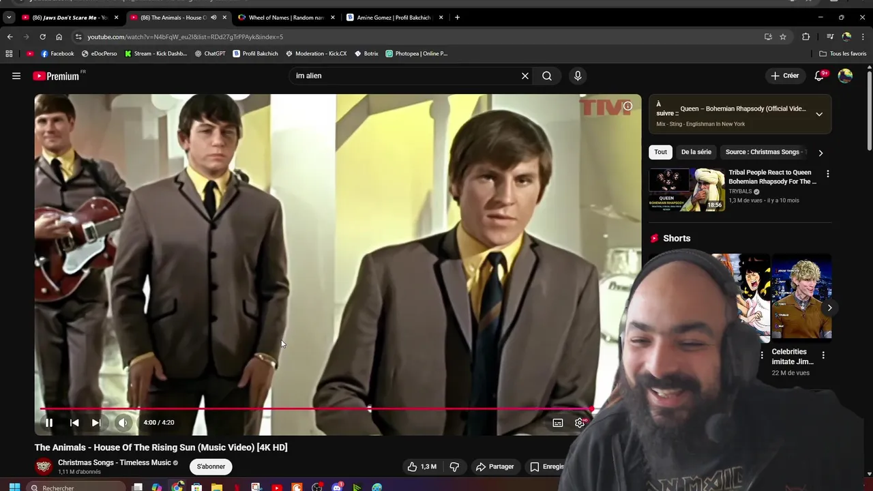Click the Rechercher taskbar search box
The image size is (873, 491).
[75, 487]
